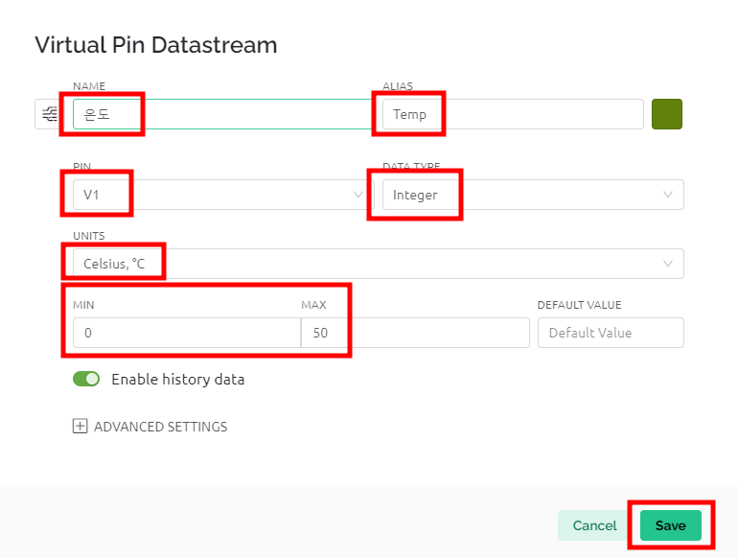Save the datastream settings
738x558 pixels.
[x=671, y=525]
